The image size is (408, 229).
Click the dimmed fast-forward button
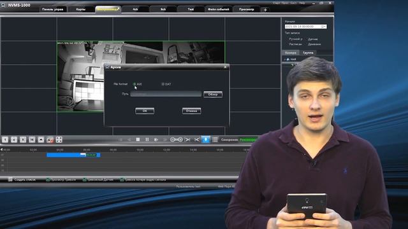click(165, 140)
